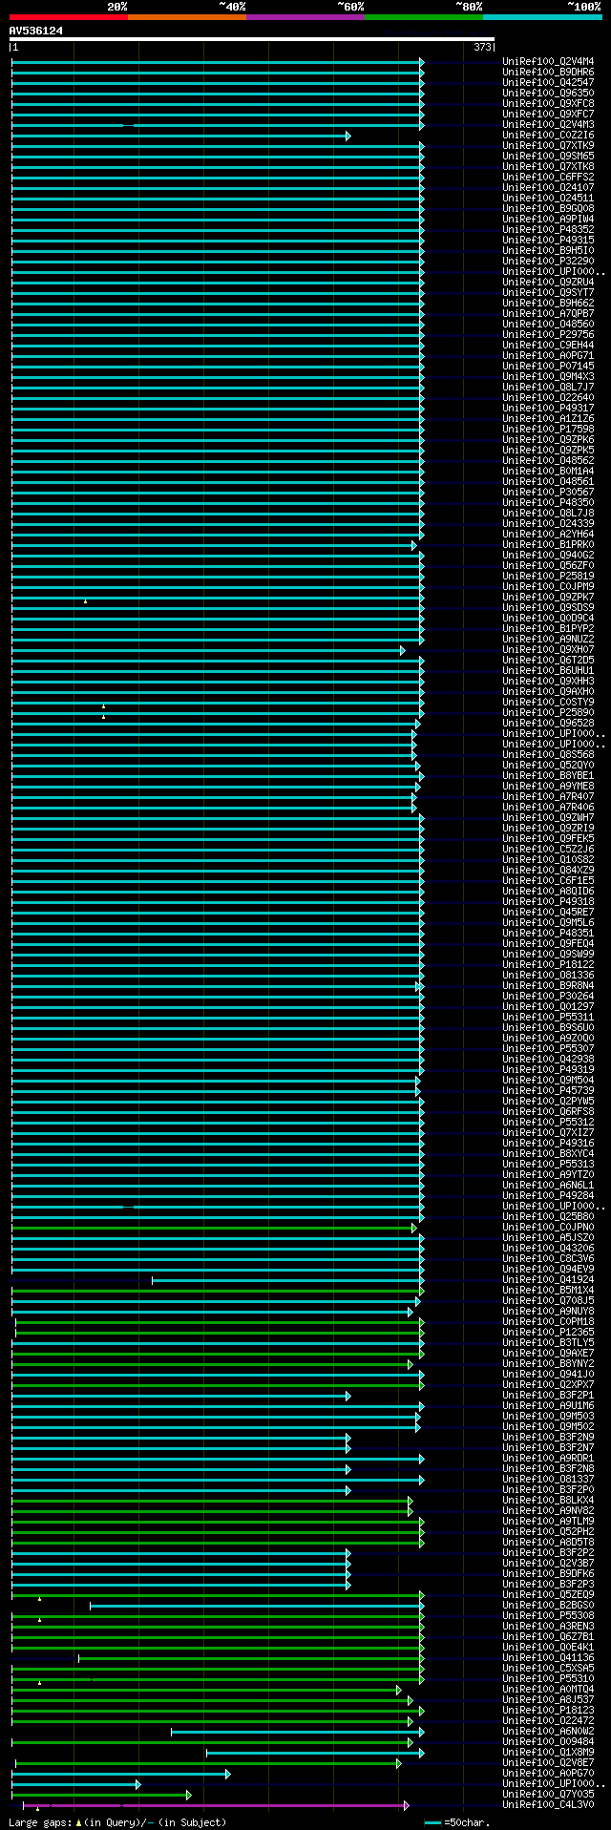
Task: Open hit UniRef100_B9R8N4
Action: (549, 985)
